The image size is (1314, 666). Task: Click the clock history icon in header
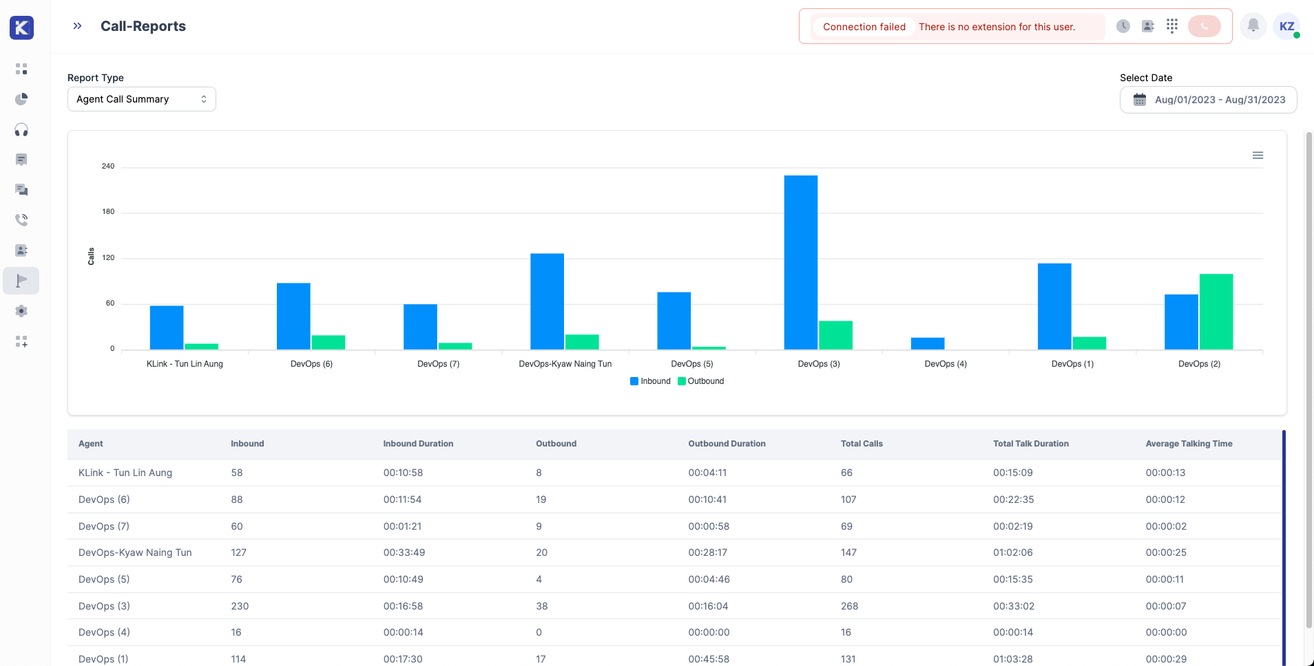(x=1123, y=26)
